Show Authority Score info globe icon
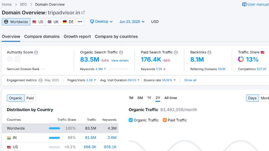Viewport: 269px width, 151px height. (36, 52)
